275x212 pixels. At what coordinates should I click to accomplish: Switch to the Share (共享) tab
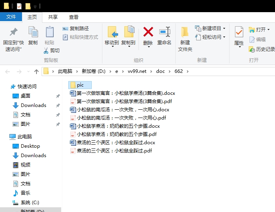tap(53, 17)
